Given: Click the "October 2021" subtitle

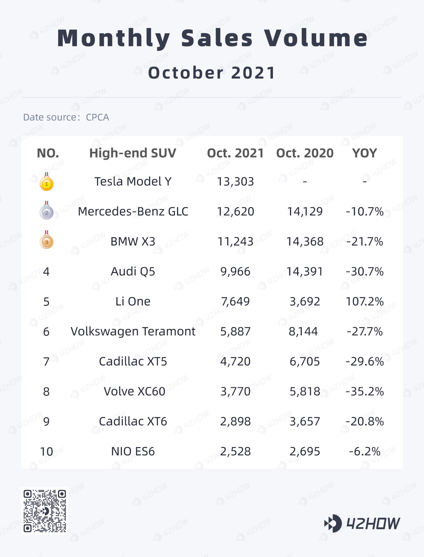Looking at the screenshot, I should [x=212, y=73].
